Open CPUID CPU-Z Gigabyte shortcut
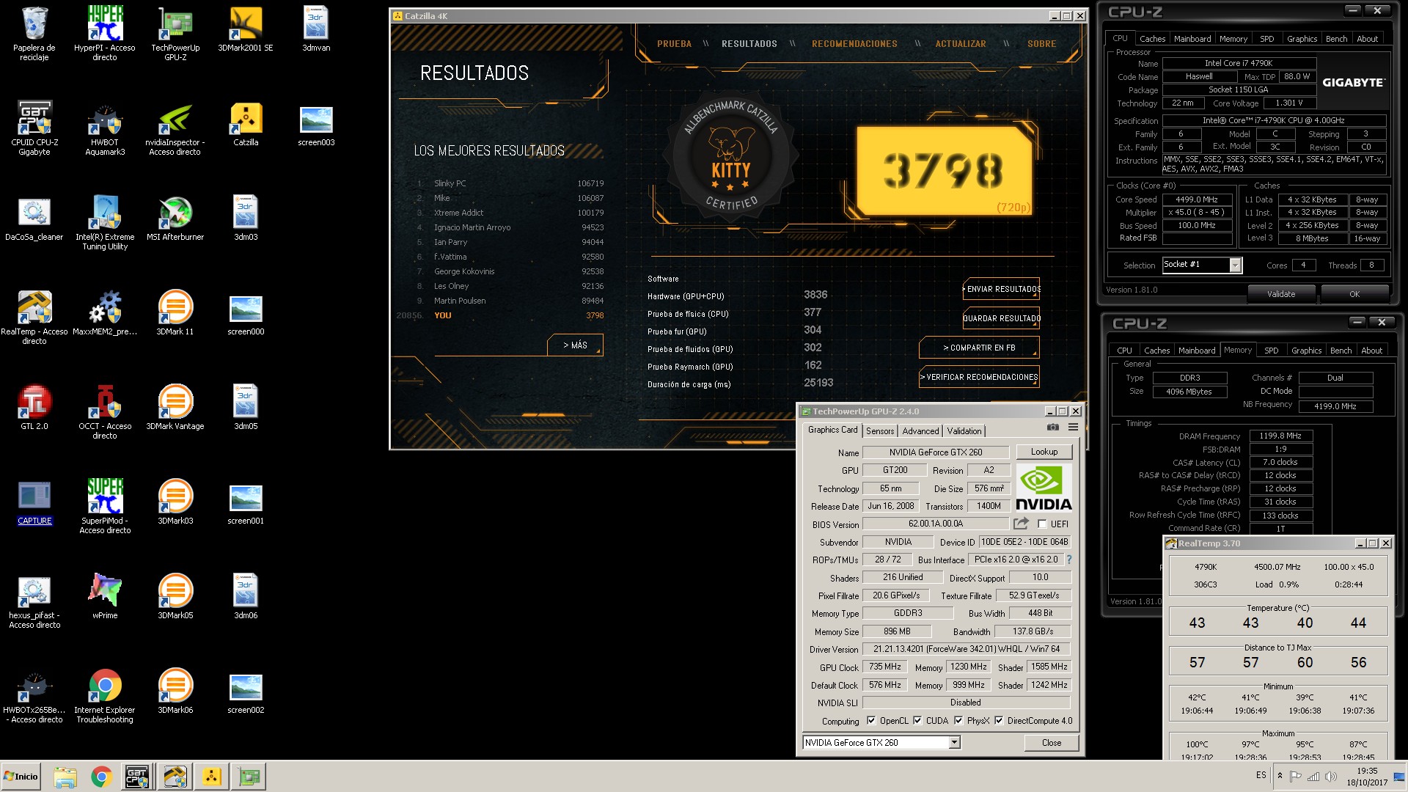Image resolution: width=1408 pixels, height=792 pixels. (34, 128)
